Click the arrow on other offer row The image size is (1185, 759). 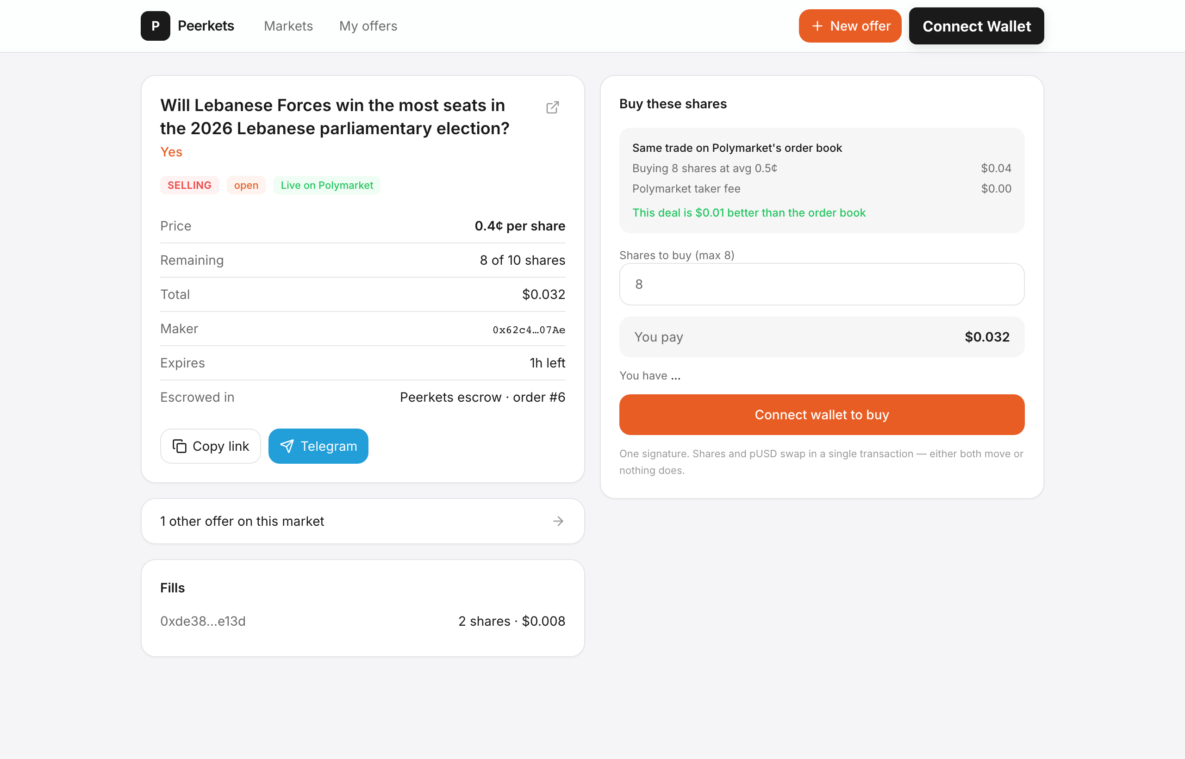558,521
